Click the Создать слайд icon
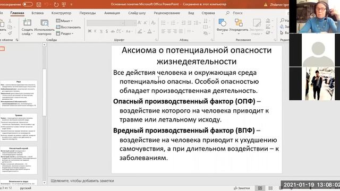This screenshot has width=340, height=191. click(x=27, y=23)
